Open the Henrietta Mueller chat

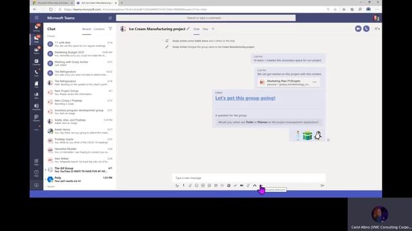coord(80,150)
